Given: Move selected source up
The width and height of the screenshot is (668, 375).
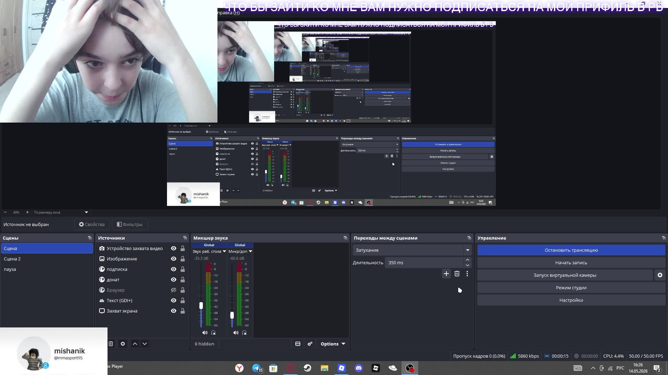Looking at the screenshot, I should point(135,344).
